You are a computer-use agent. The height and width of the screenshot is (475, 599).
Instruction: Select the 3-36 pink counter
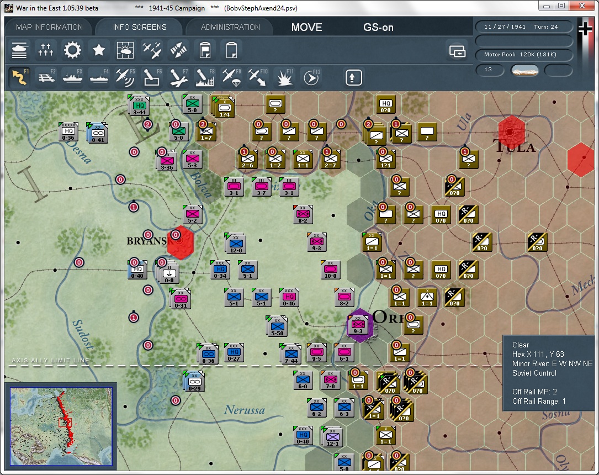tap(167, 160)
